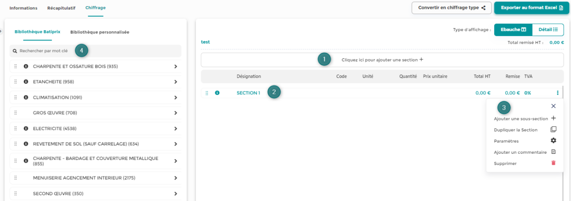Switch display to Détail mode
The image size is (571, 201).
[548, 30]
